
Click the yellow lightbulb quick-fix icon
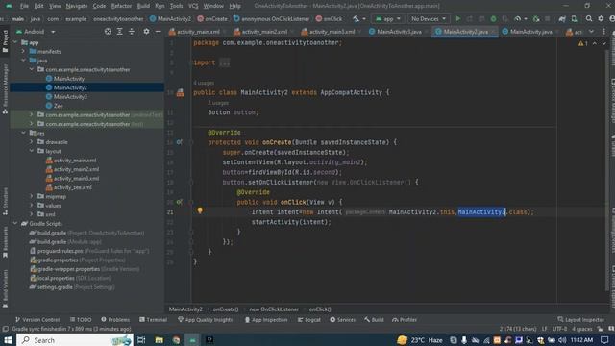200,210
